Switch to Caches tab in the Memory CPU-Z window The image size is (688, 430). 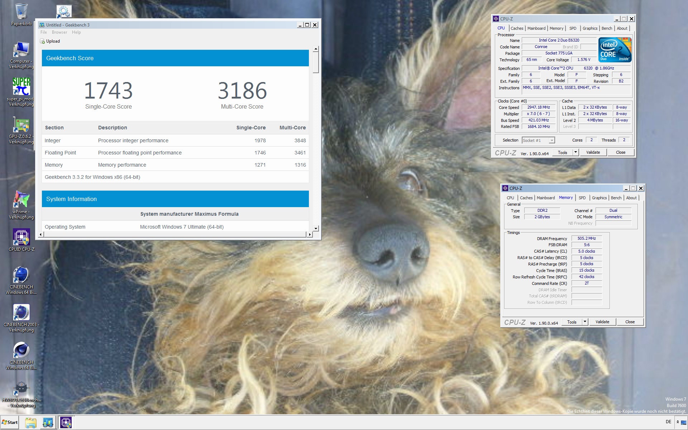click(526, 198)
